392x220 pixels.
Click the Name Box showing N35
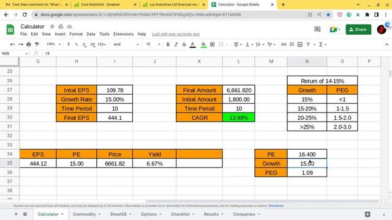(x=15, y=53)
